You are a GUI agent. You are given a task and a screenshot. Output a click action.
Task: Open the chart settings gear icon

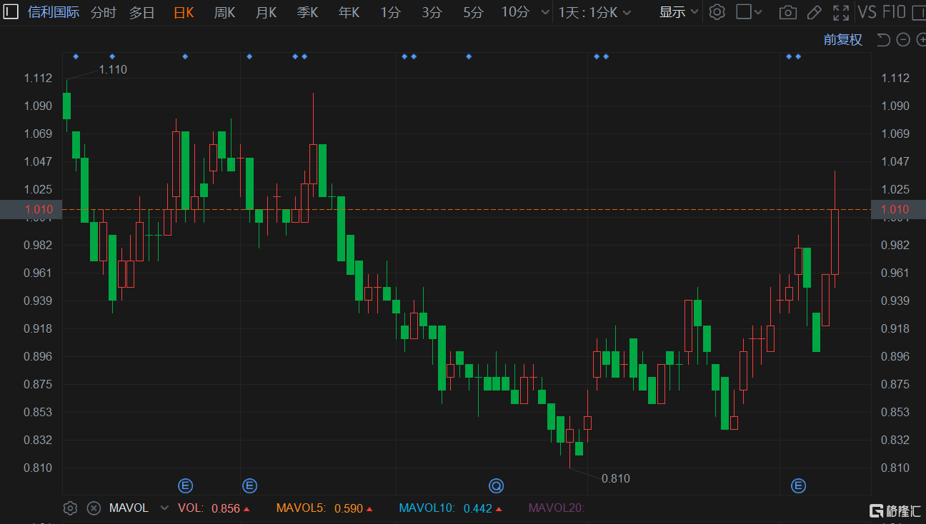click(x=717, y=11)
